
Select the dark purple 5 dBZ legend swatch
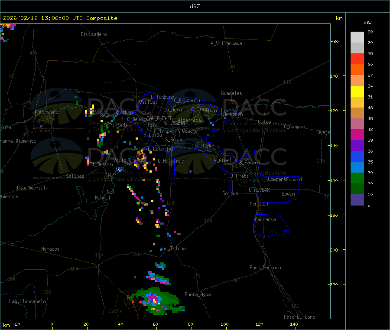357,200
